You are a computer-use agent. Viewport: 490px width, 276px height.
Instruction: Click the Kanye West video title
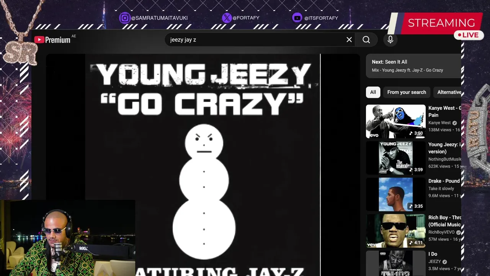[444, 112]
